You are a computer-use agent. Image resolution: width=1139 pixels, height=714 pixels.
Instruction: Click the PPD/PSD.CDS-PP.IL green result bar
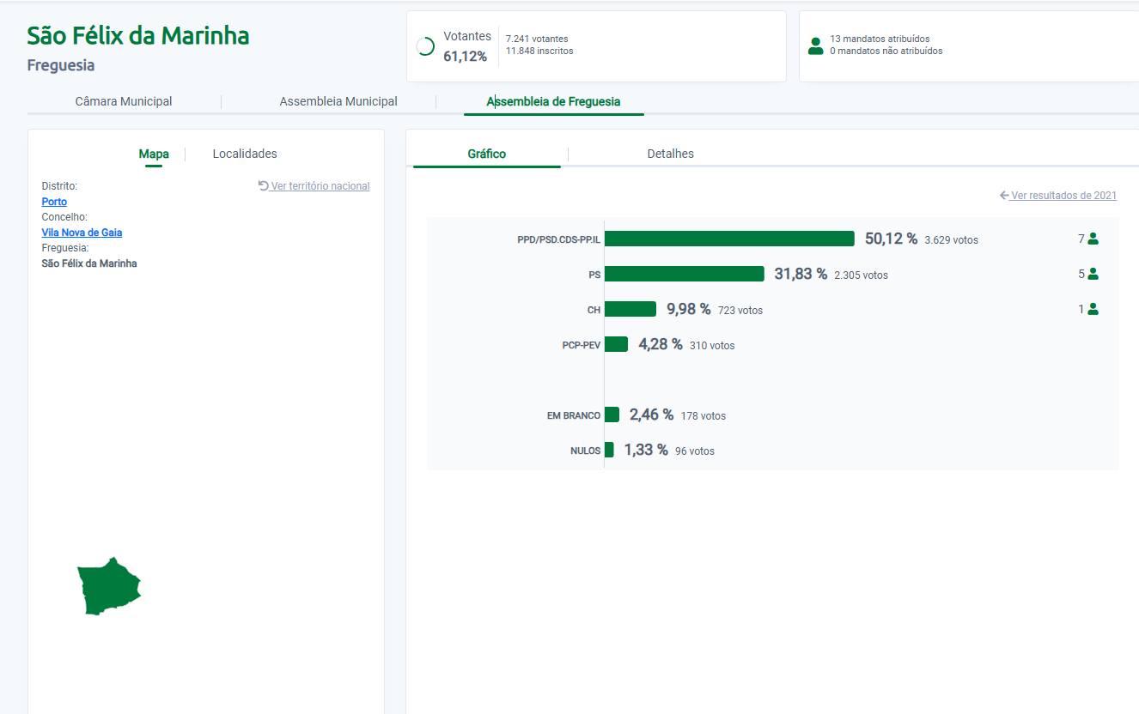coord(729,239)
